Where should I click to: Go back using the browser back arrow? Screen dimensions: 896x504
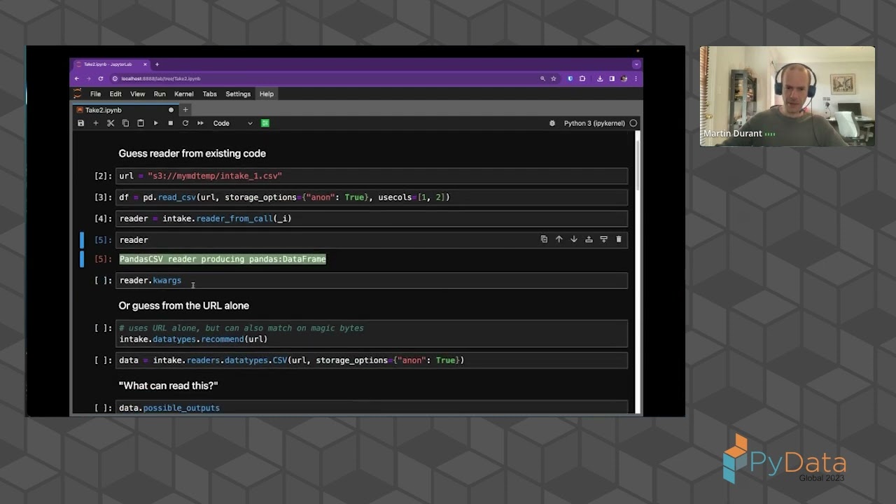click(x=77, y=78)
